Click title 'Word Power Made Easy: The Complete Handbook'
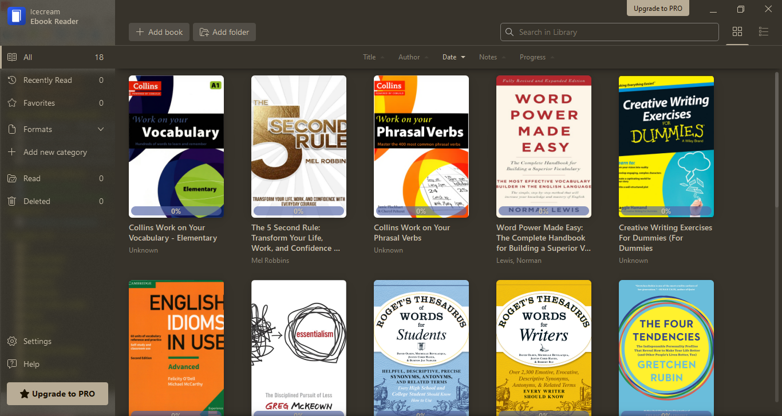Image resolution: width=782 pixels, height=416 pixels. point(543,238)
